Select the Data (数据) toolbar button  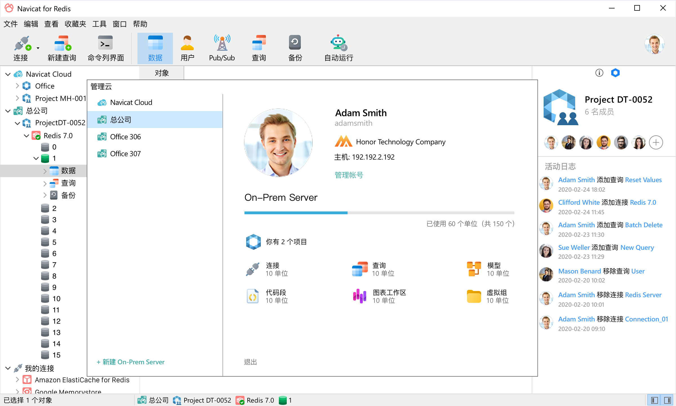point(155,48)
